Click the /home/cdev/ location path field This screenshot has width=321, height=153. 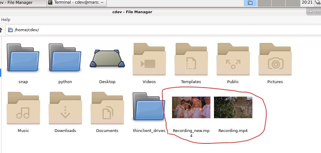164,30
